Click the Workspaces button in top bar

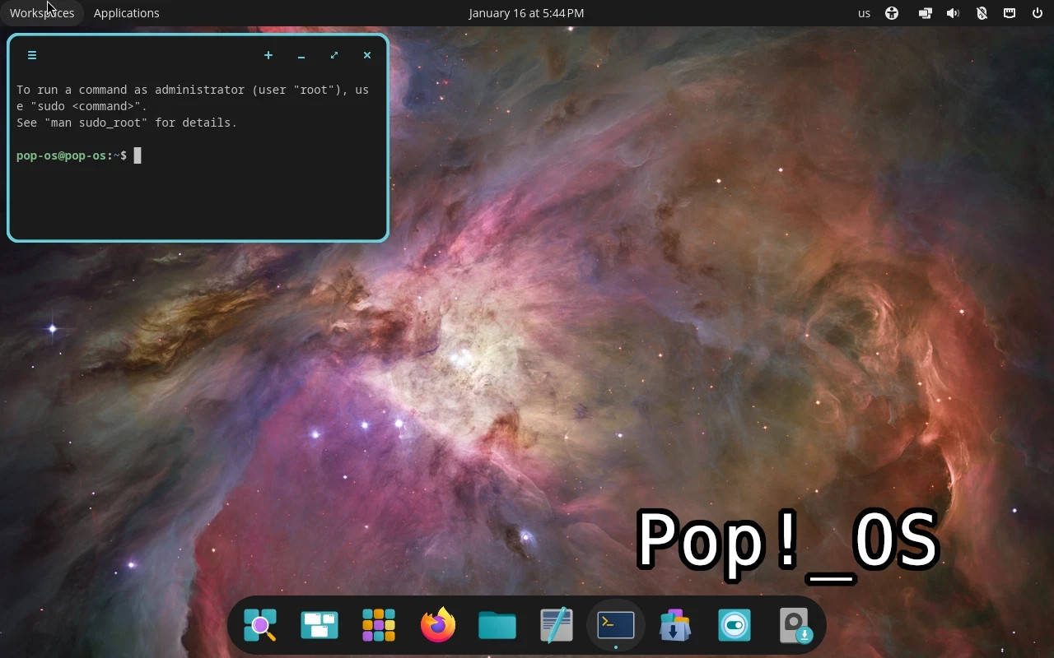(x=42, y=13)
